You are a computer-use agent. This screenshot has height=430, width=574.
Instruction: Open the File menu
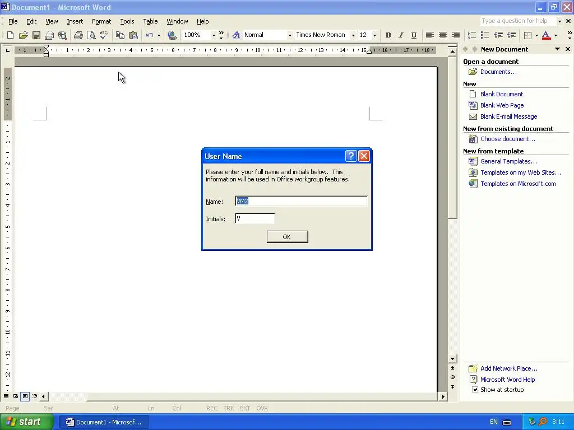pyautogui.click(x=13, y=21)
